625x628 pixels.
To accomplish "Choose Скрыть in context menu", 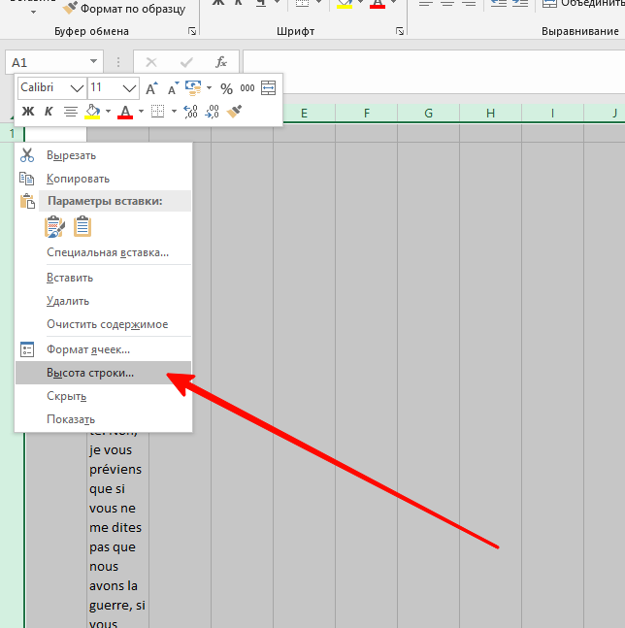I will (103, 396).
